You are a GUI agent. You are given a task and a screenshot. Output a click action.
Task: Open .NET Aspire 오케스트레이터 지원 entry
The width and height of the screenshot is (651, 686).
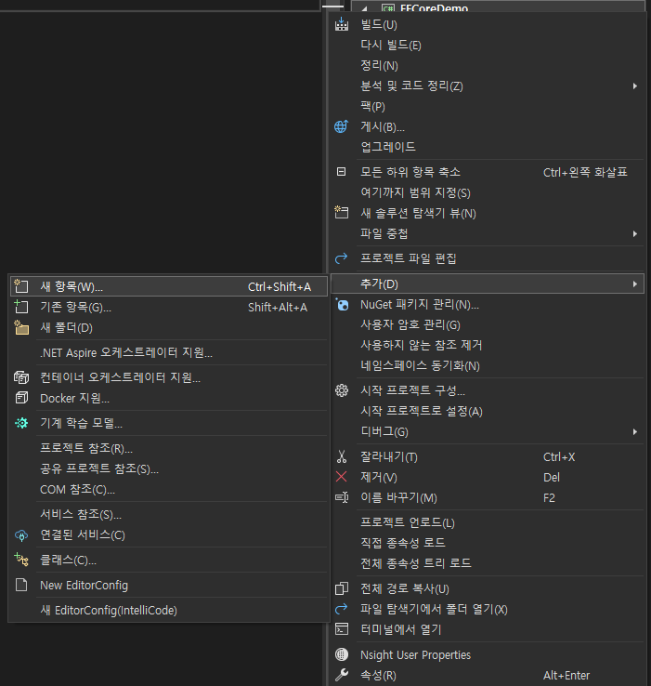(126, 352)
